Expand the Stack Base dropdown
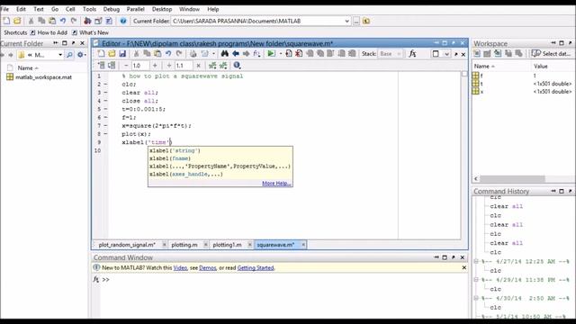 [x=399, y=54]
